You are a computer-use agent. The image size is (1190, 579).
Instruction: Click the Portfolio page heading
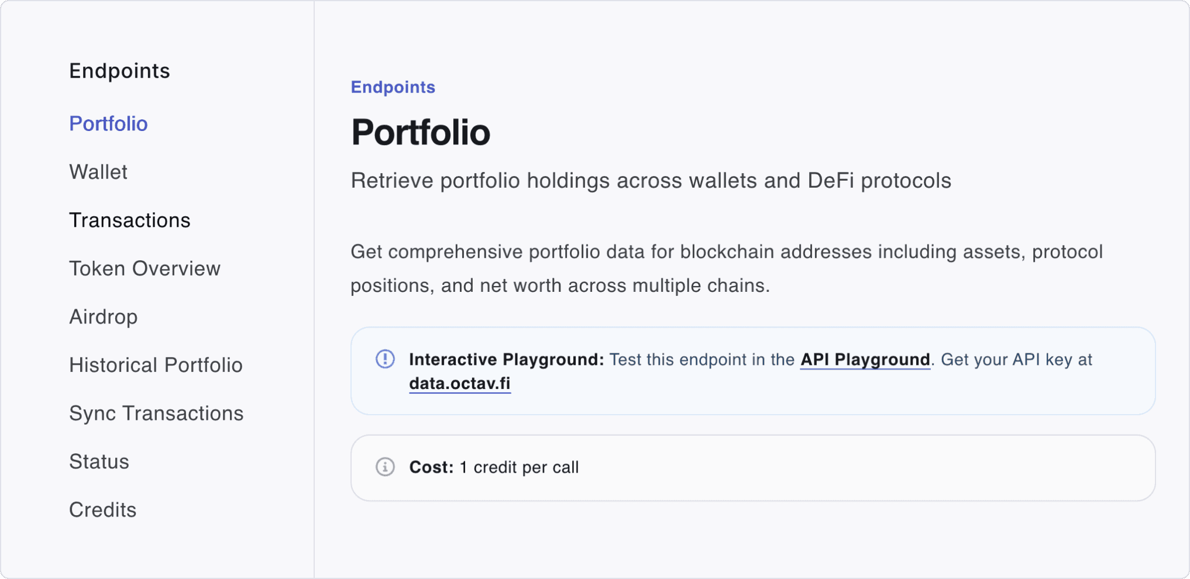420,132
